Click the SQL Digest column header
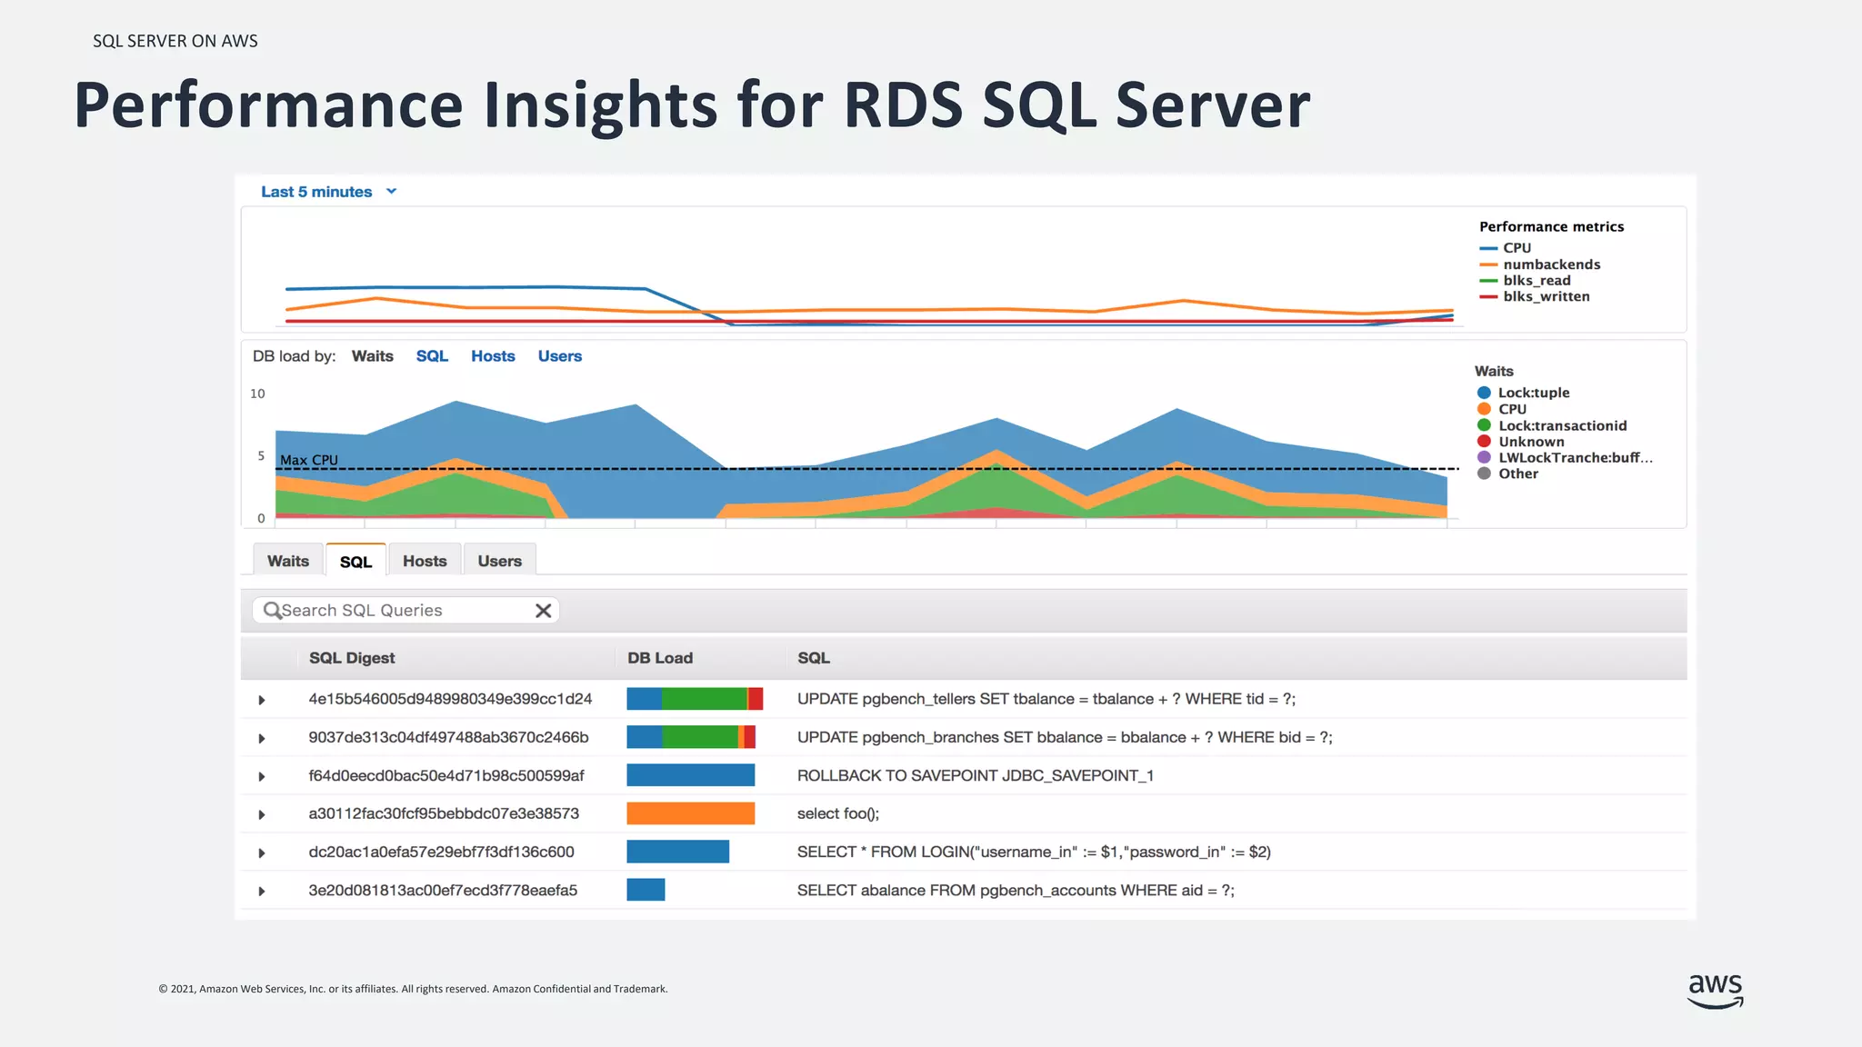 tap(352, 658)
